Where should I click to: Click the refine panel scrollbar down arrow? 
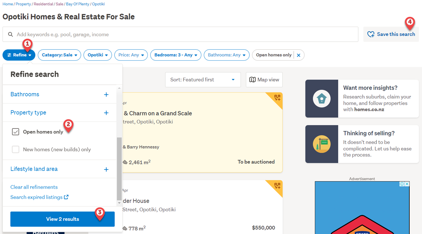click(x=119, y=203)
